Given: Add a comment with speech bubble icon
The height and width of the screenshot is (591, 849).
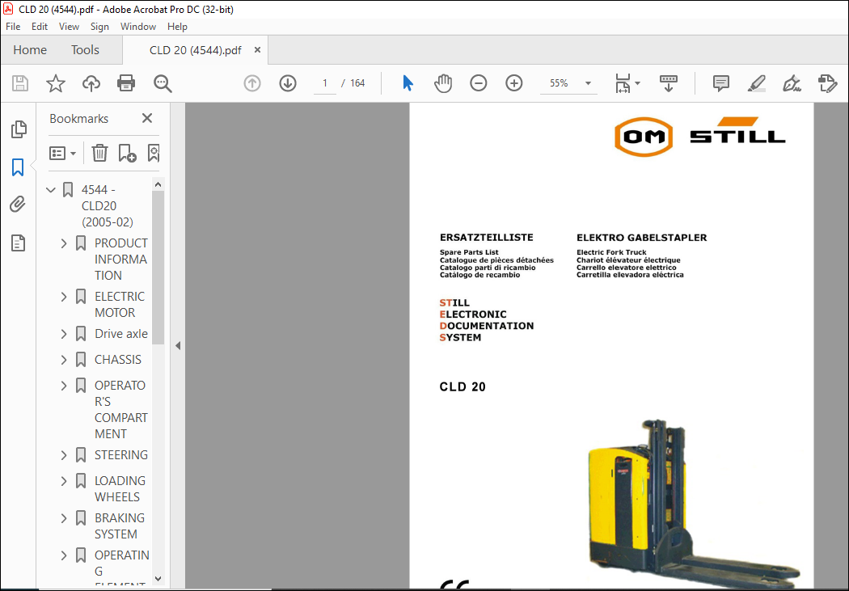Looking at the screenshot, I should tap(720, 83).
